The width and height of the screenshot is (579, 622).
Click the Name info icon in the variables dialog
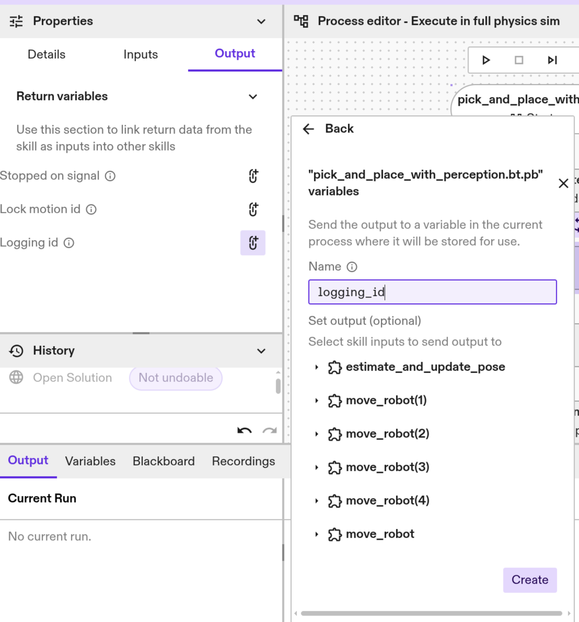pyautogui.click(x=352, y=267)
